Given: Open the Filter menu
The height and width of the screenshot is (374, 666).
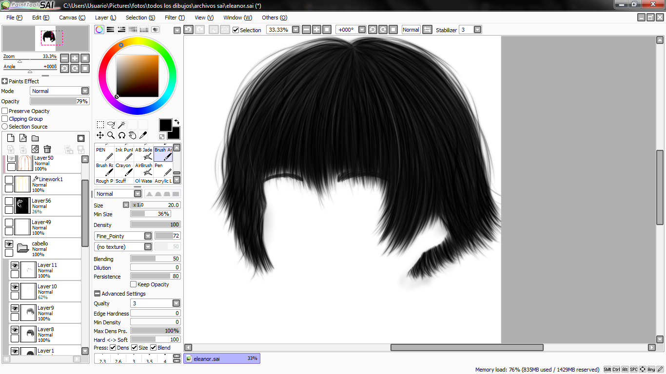Looking at the screenshot, I should click(175, 18).
